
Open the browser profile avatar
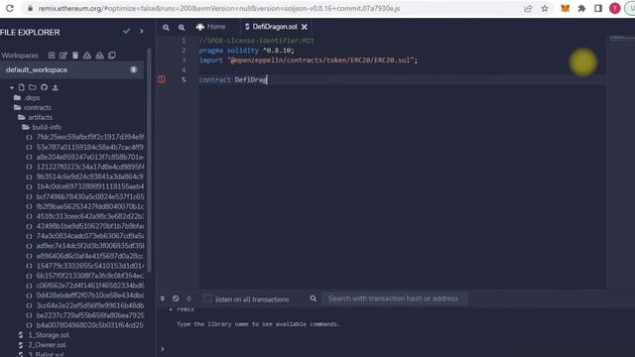[x=615, y=9]
